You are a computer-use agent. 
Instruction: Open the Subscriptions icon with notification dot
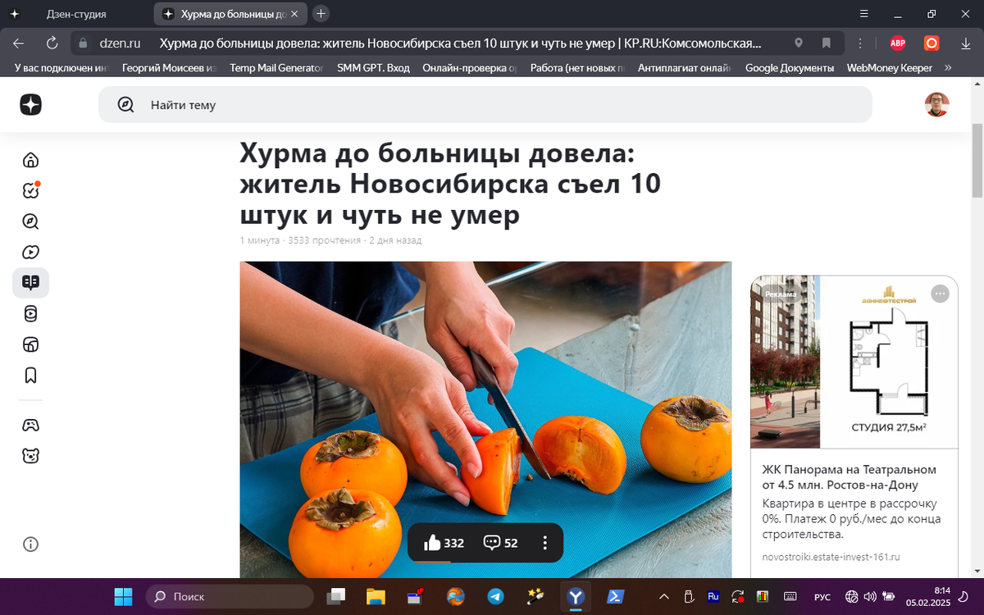tap(30, 190)
